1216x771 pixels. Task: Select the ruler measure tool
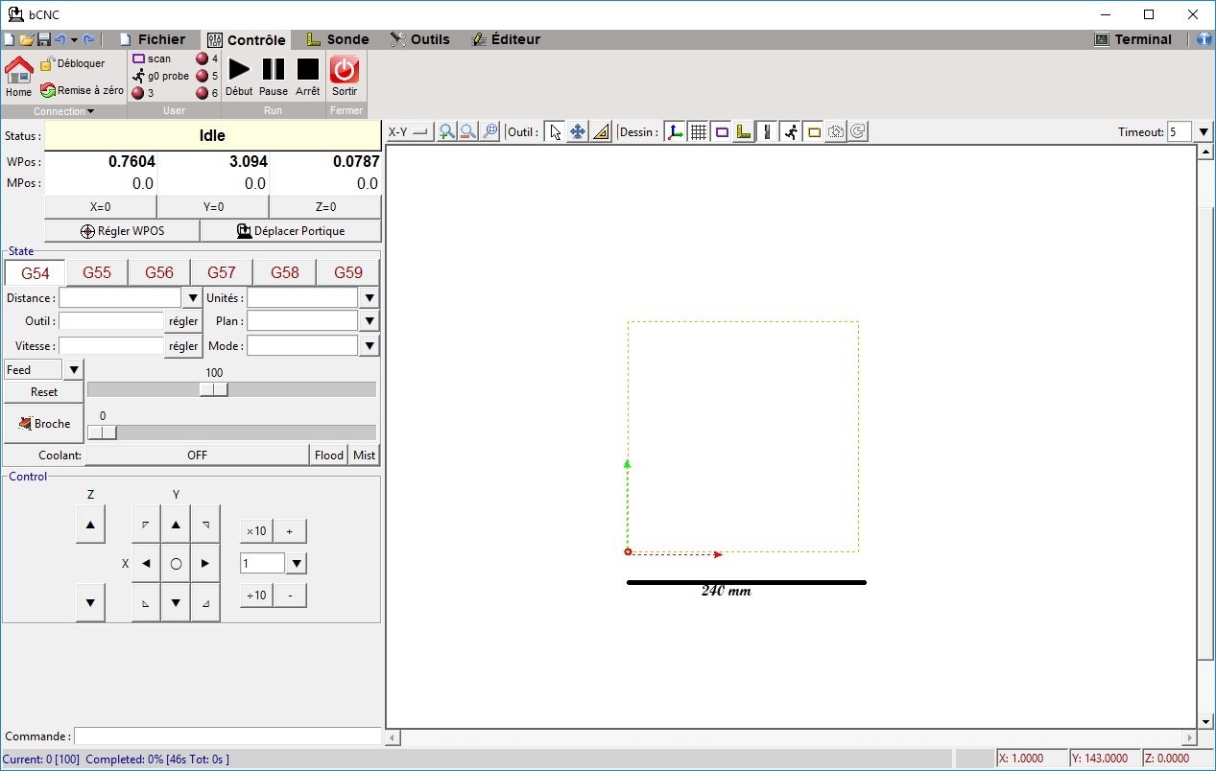pos(601,132)
